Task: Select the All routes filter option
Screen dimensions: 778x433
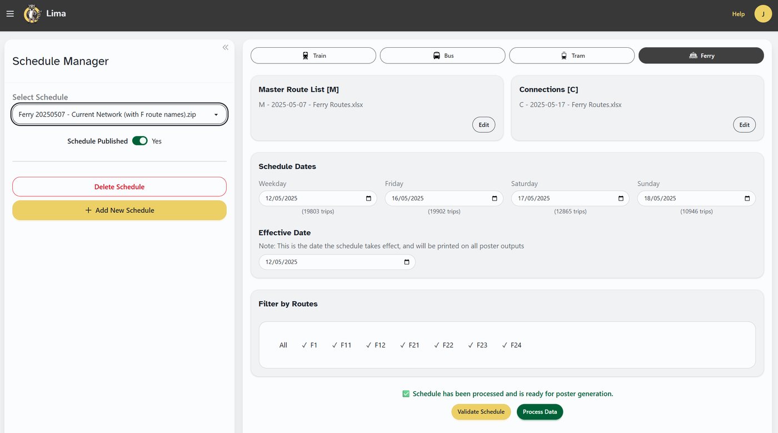Action: coord(283,345)
